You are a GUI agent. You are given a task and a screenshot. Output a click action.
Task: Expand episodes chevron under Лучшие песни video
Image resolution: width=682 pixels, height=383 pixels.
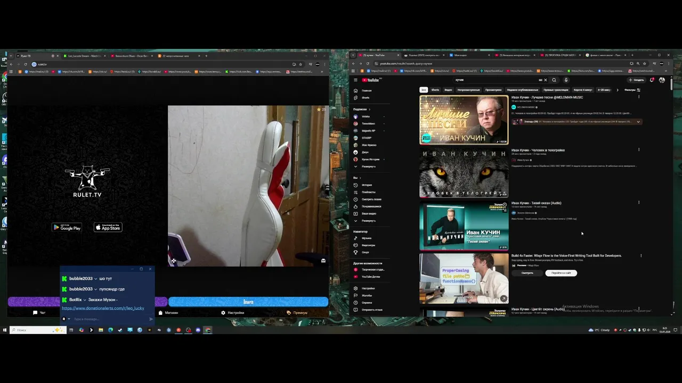tap(638, 122)
